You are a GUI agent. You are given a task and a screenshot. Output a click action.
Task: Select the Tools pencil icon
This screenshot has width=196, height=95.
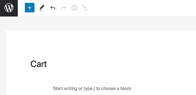click(42, 8)
